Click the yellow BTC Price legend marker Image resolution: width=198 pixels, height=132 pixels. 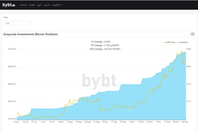point(165,42)
